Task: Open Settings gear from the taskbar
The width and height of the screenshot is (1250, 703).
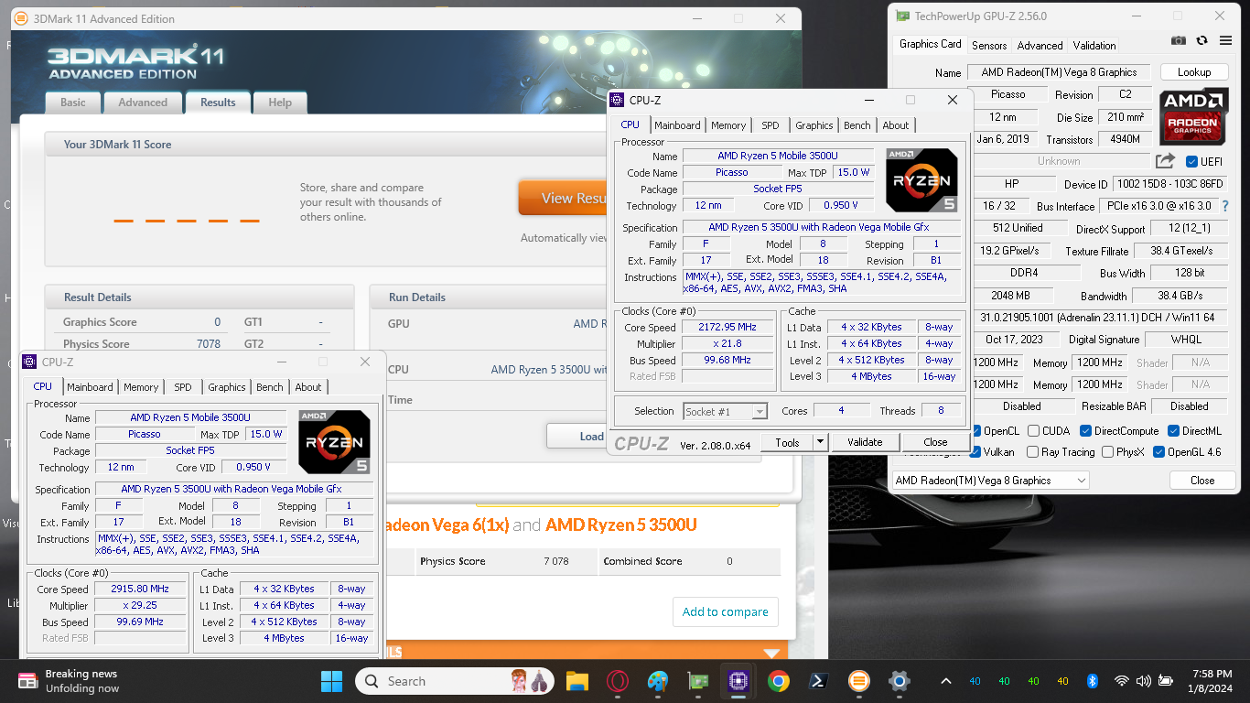Action: pos(900,681)
